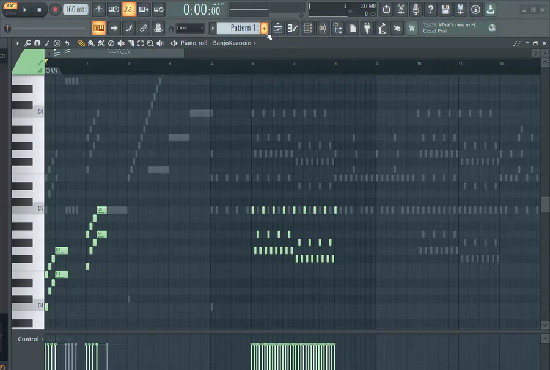Start playback with the play button
Screen dimensions: 550x370
click(x=24, y=10)
